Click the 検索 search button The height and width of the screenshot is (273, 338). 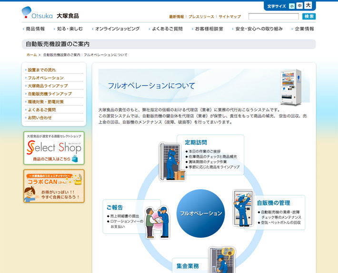309,16
